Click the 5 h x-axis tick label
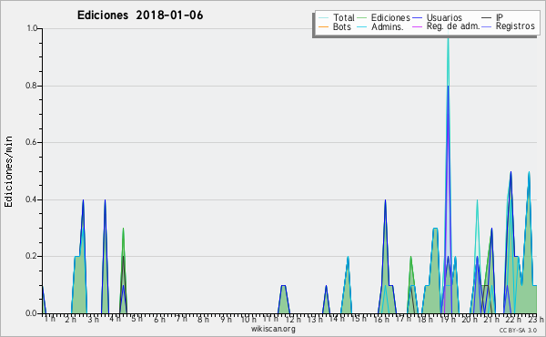The image size is (546, 337). 136,319
